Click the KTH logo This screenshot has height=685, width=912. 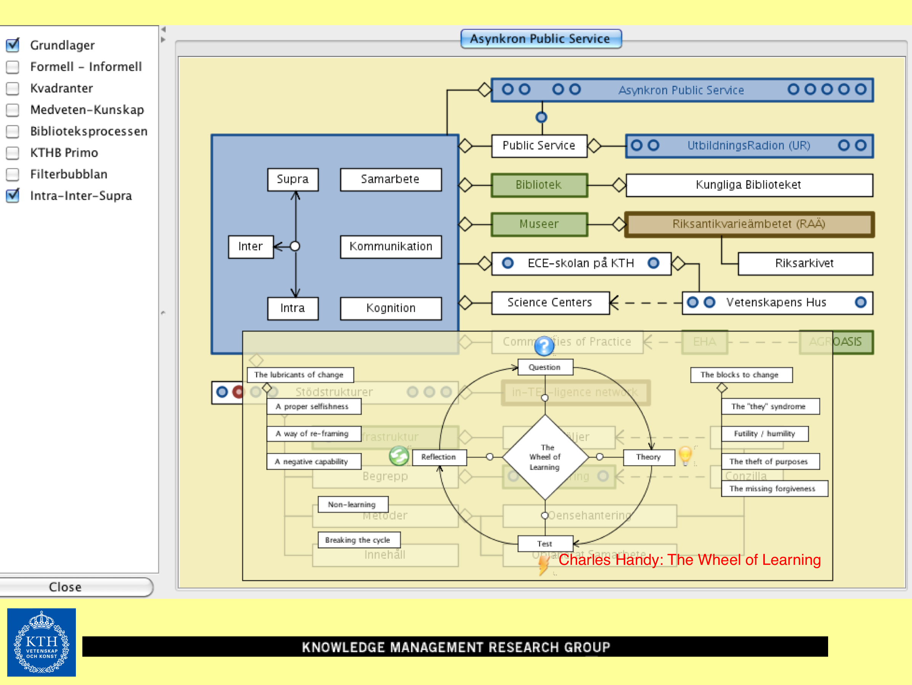coord(42,642)
